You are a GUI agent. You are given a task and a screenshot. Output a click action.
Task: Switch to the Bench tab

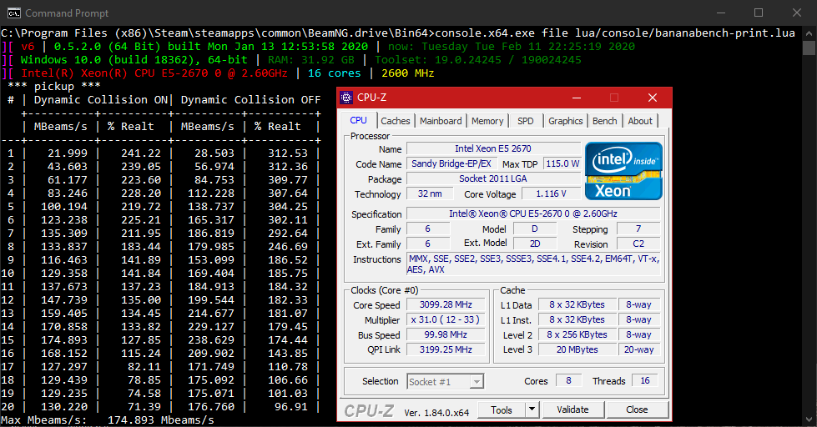604,121
